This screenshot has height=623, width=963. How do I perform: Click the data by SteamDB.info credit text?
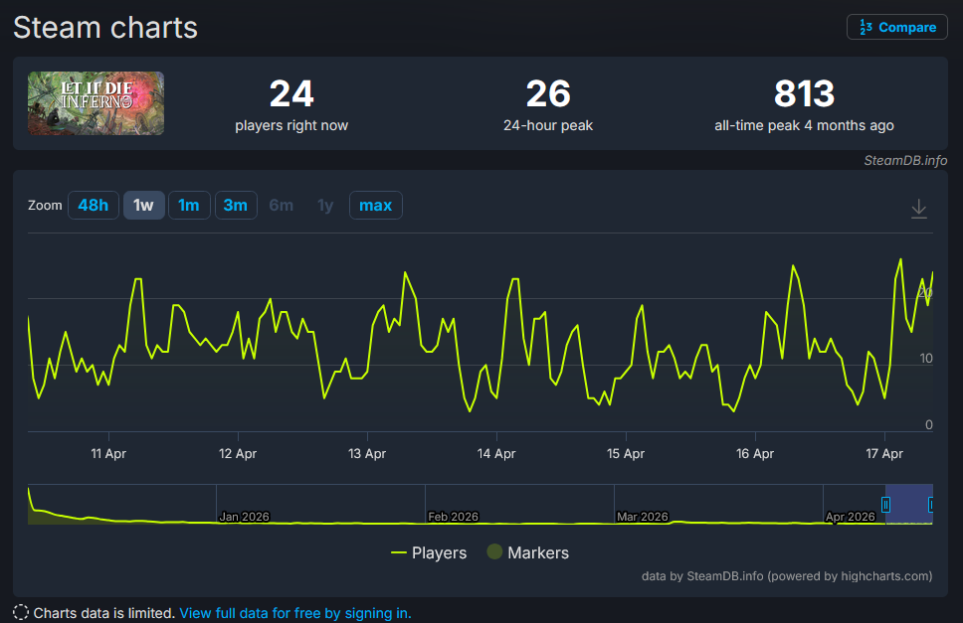pyautogui.click(x=787, y=576)
